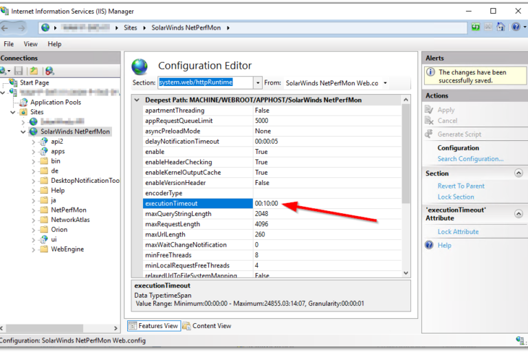
Task: Click the Application Pools icon
Action: [x=23, y=102]
